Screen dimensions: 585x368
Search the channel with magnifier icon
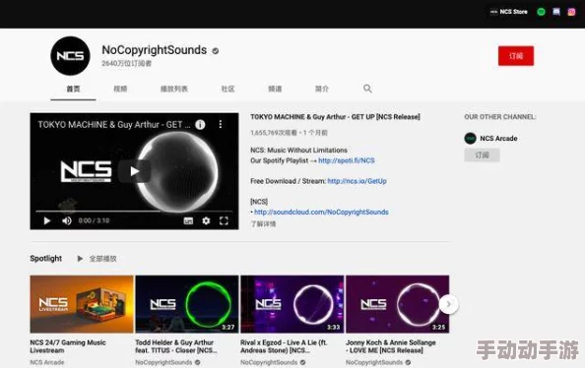[367, 89]
